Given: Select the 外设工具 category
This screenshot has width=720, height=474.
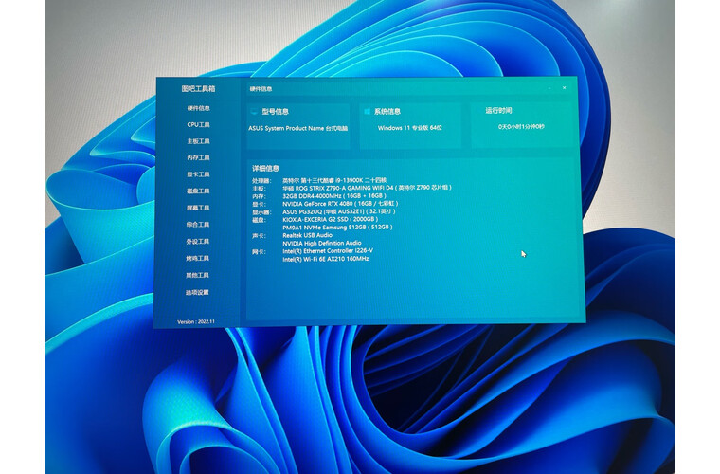Looking at the screenshot, I should (198, 242).
